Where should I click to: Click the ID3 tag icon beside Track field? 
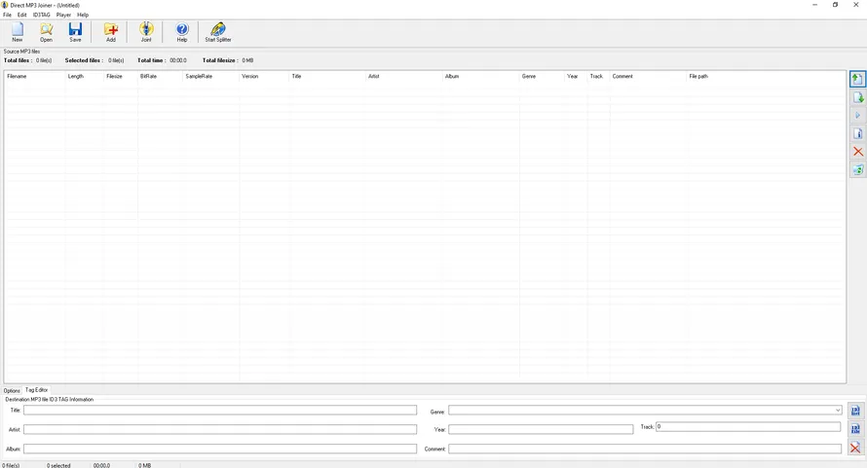[855, 429]
